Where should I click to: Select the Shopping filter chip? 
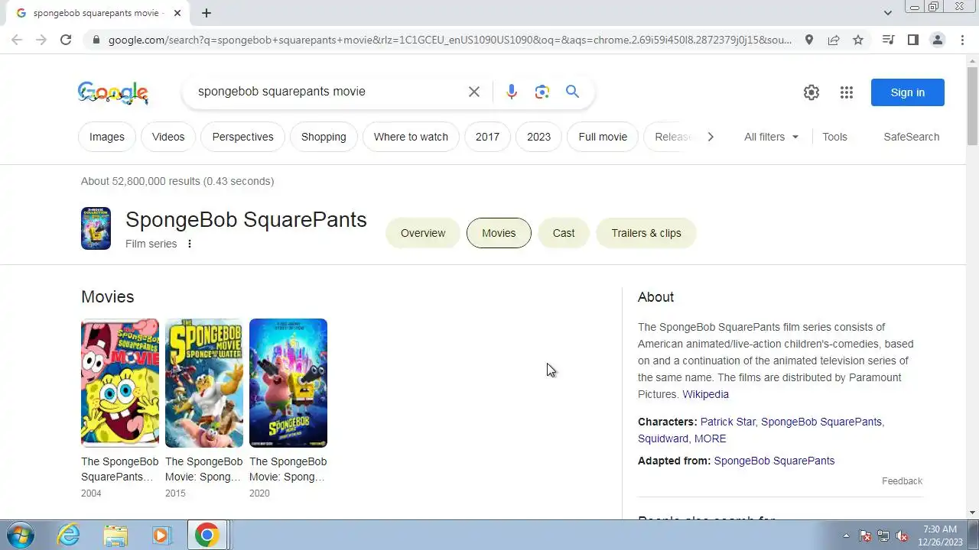324,137
